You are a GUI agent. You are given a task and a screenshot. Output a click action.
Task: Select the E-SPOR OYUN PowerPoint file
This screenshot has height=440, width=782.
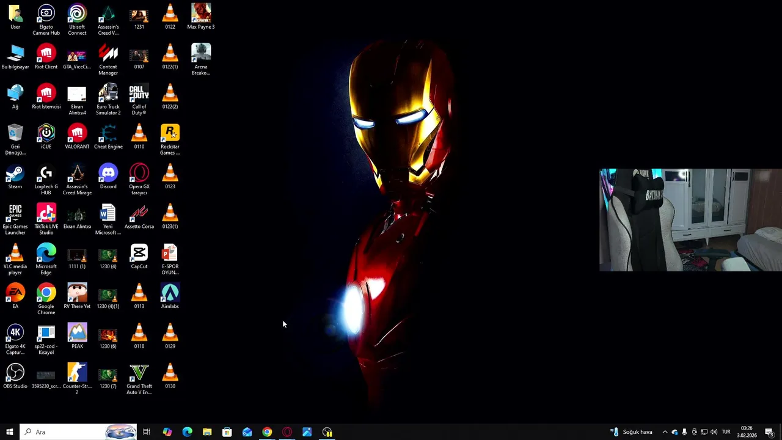pyautogui.click(x=170, y=259)
